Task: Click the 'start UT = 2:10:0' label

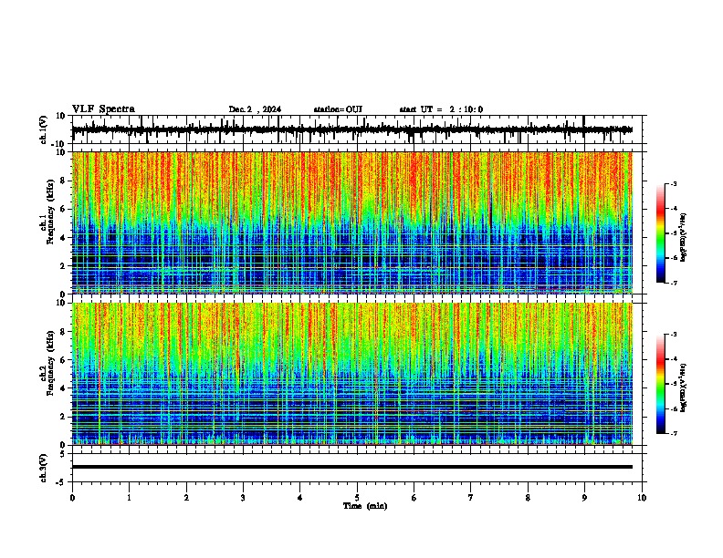Action: (x=441, y=109)
